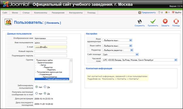Click the group list scrollbar down arrow

pos(71,81)
